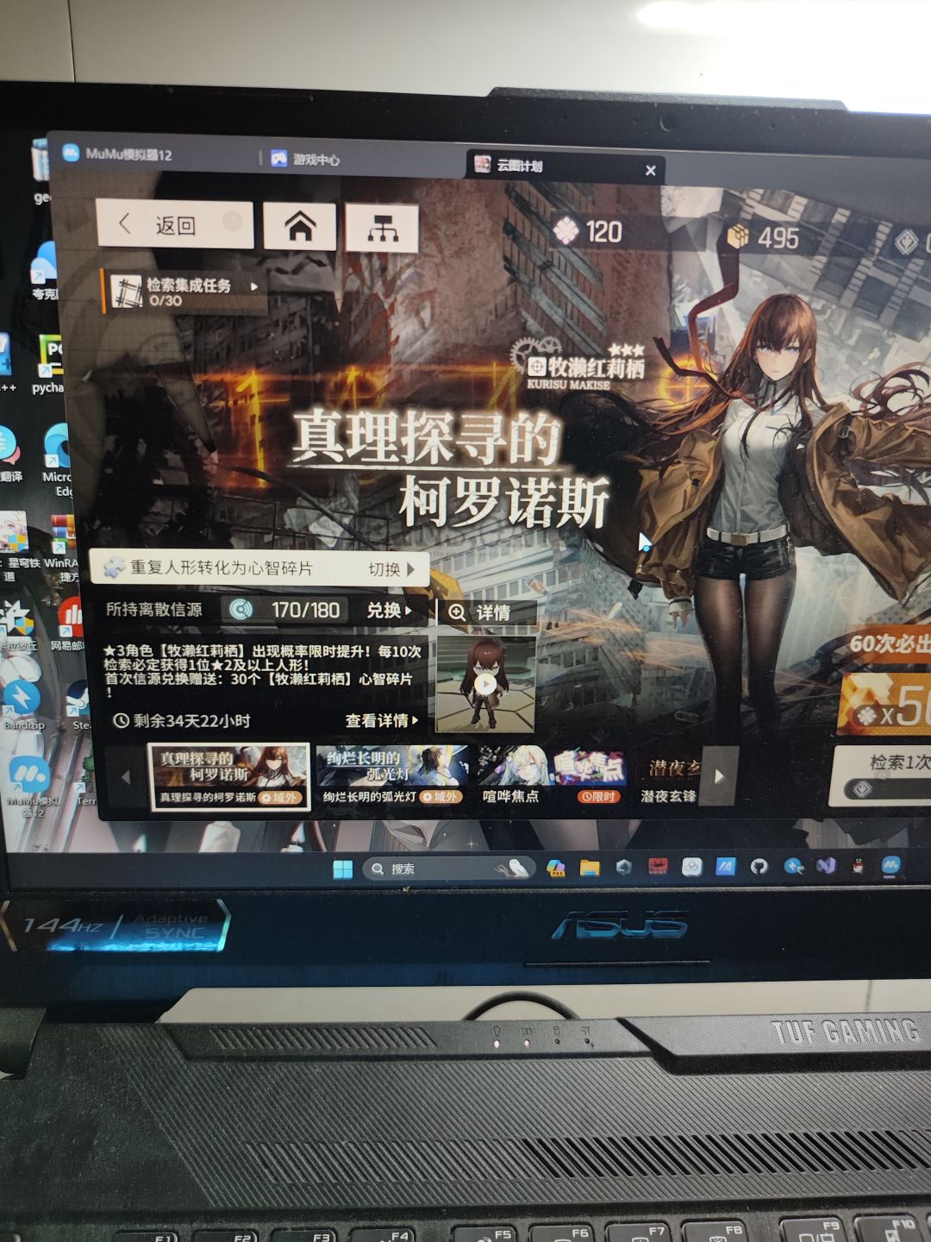Show previous banners with left arrow
The height and width of the screenshot is (1242, 931).
click(x=126, y=777)
